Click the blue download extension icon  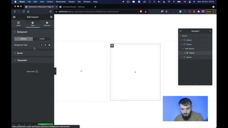[180, 12]
